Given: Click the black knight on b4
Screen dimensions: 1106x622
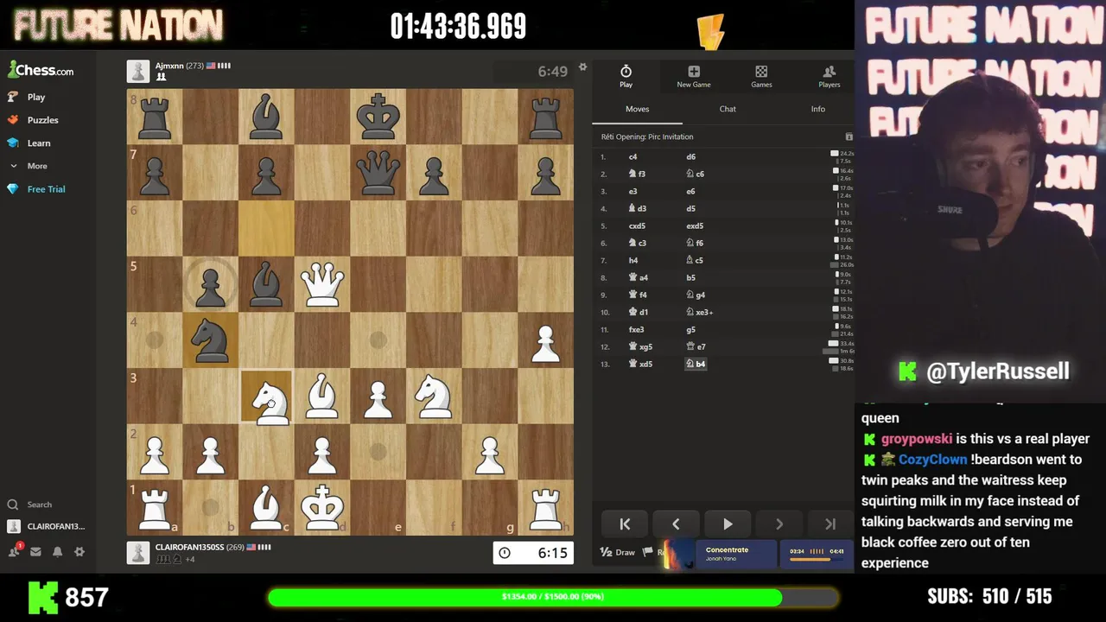Looking at the screenshot, I should [x=210, y=340].
